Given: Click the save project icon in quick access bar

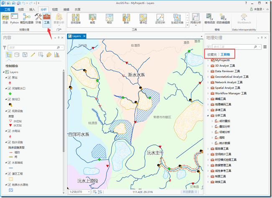Looking at the screenshot, I should tap(19, 3).
